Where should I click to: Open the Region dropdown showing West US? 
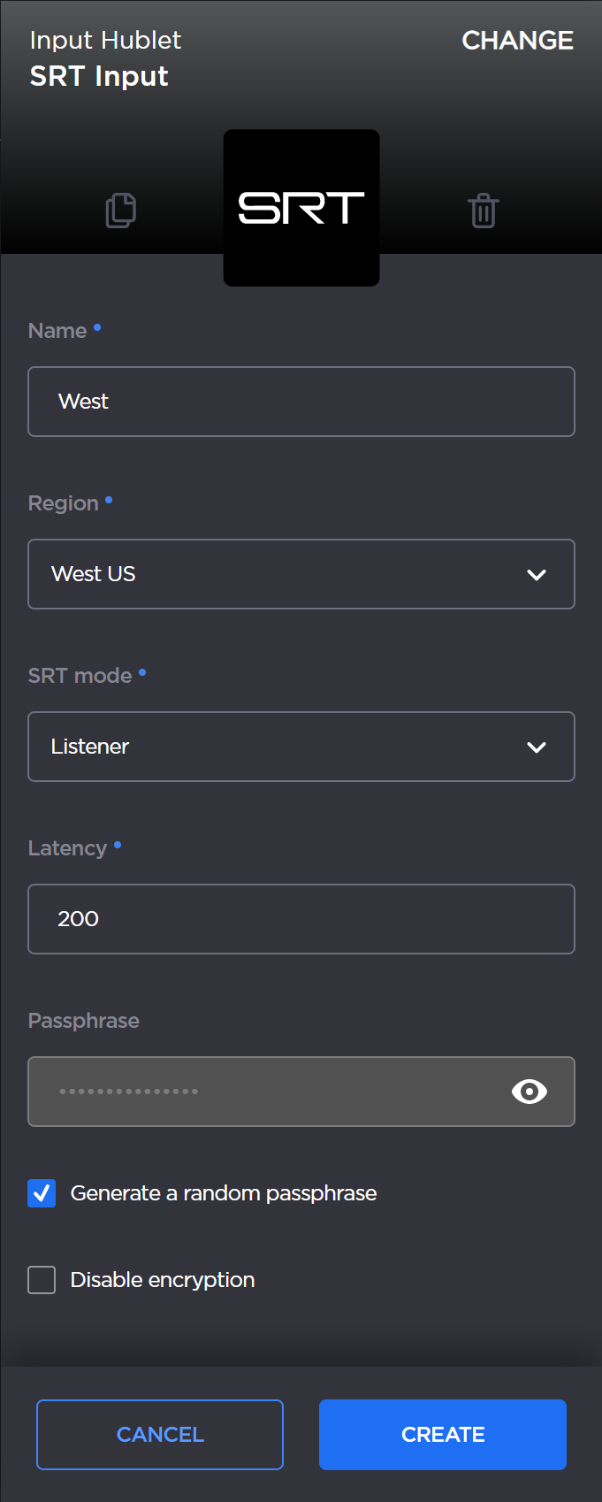301,574
